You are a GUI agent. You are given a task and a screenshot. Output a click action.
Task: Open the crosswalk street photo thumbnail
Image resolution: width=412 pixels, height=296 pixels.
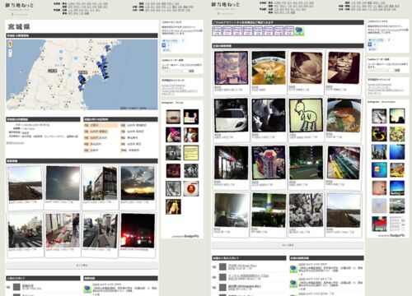(x=26, y=230)
